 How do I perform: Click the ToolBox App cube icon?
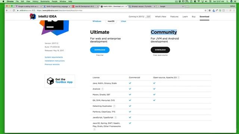click(50, 81)
